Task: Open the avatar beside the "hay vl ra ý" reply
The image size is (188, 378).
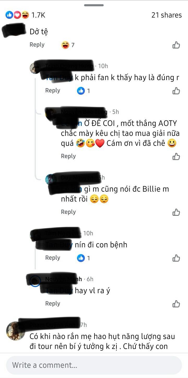Action: tap(35, 281)
